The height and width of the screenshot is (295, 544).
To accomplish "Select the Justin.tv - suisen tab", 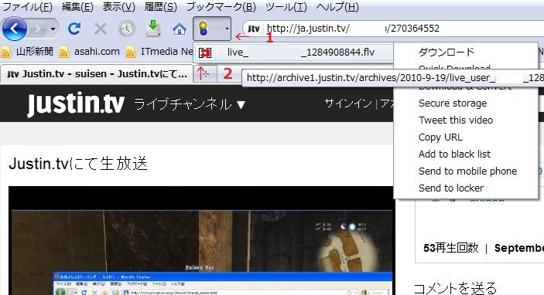I will pyautogui.click(x=97, y=74).
